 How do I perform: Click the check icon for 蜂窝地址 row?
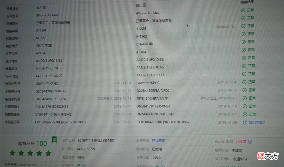click(244, 66)
